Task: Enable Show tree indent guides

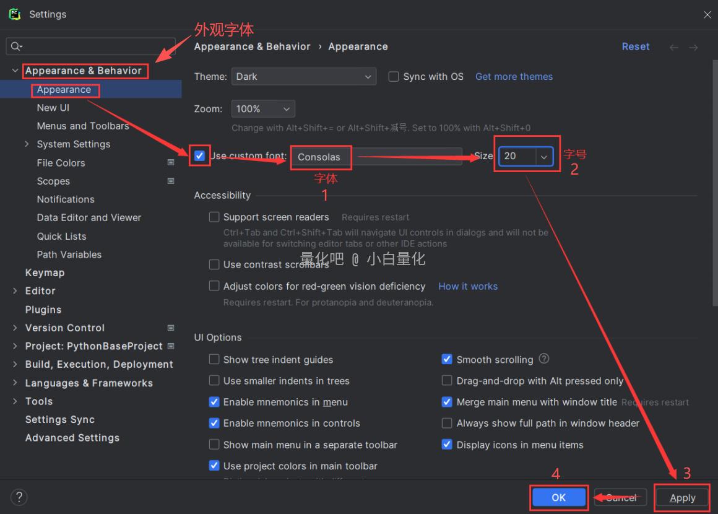Action: (x=214, y=360)
